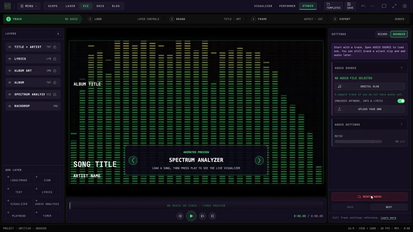The width and height of the screenshot is (413, 232).
Task: Click Upload Your Own audio button
Action: 370,109
